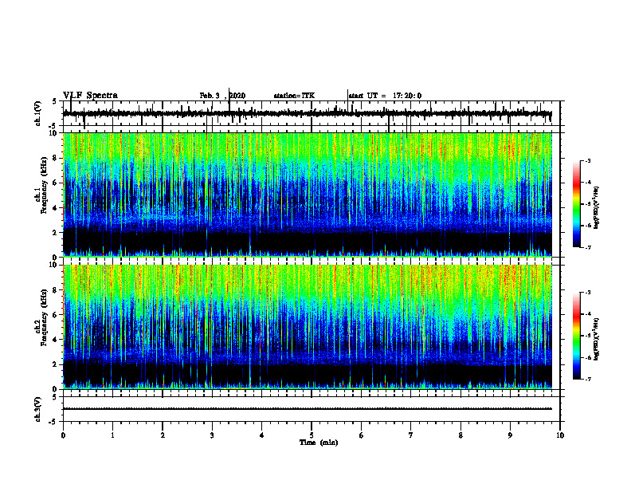This screenshot has width=631, height=488.
Task: Click the flat ch.3 waveform trace
Action: (308, 409)
